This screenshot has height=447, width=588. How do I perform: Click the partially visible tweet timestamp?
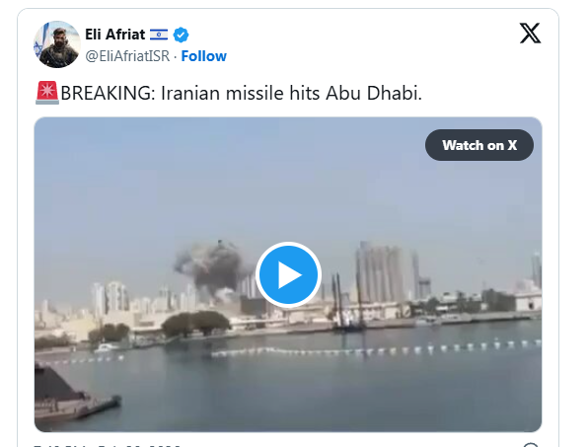(x=107, y=445)
